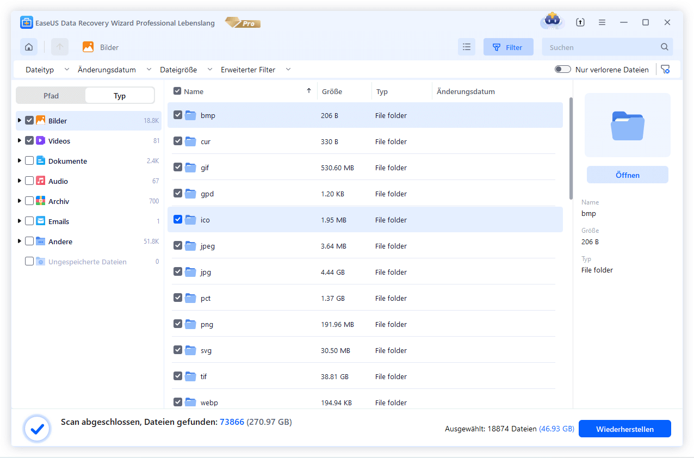Click the scan complete checkmark icon
The width and height of the screenshot is (694, 458).
pos(37,430)
